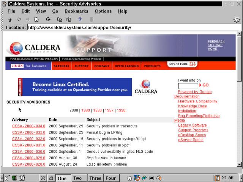Open the window menu icon in the title bar

pos(4,4)
